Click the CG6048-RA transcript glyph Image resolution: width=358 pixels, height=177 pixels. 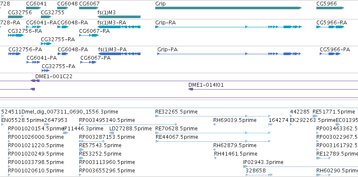pos(63,27)
